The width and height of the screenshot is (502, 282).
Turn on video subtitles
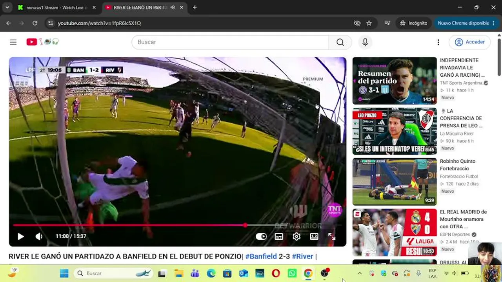click(279, 236)
